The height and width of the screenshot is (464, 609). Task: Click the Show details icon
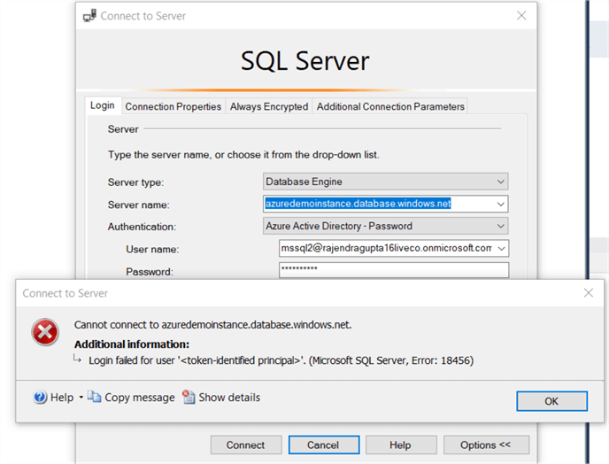click(x=189, y=398)
